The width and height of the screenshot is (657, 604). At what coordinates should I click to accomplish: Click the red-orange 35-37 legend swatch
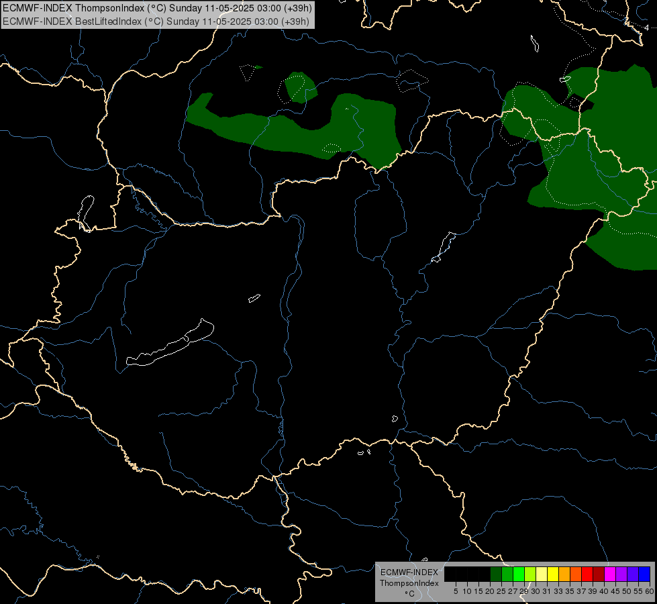pyautogui.click(x=576, y=574)
